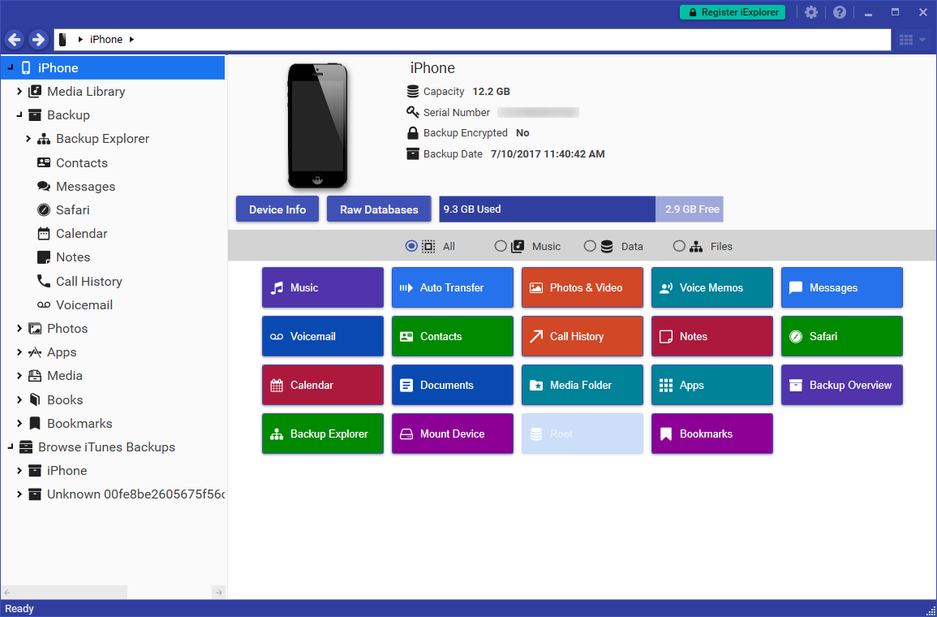Screen dimensions: 937x617
Task: Expand the Media tree node
Action: tap(19, 375)
